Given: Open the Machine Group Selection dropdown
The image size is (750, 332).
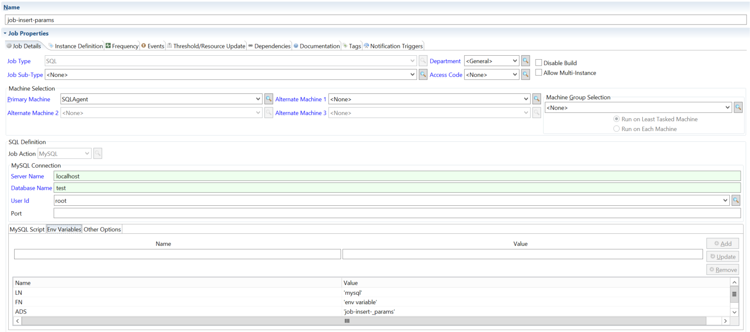Looking at the screenshot, I should (x=727, y=108).
